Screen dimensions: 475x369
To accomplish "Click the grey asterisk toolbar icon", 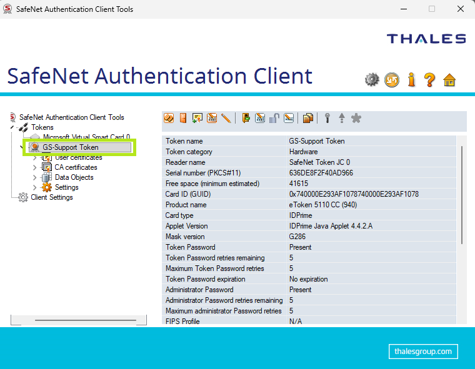I will tap(356, 118).
